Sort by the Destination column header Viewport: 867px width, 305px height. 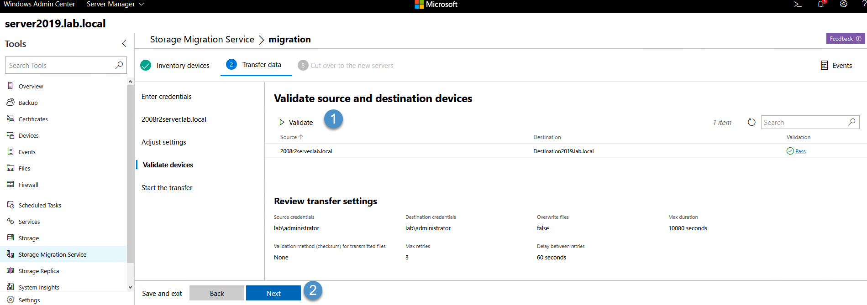click(547, 137)
